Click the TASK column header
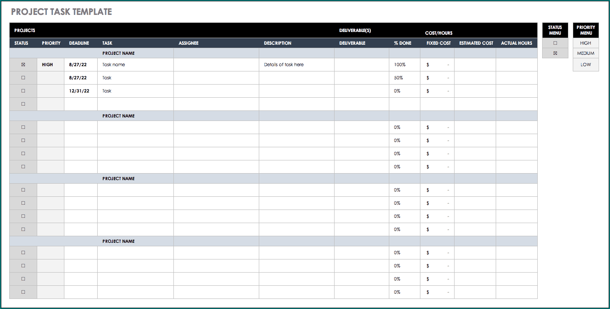The width and height of the screenshot is (610, 309). coord(107,43)
